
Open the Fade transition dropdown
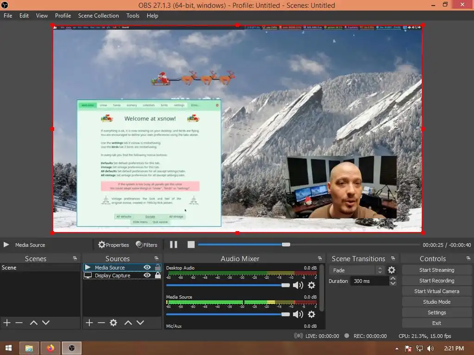(x=357, y=270)
